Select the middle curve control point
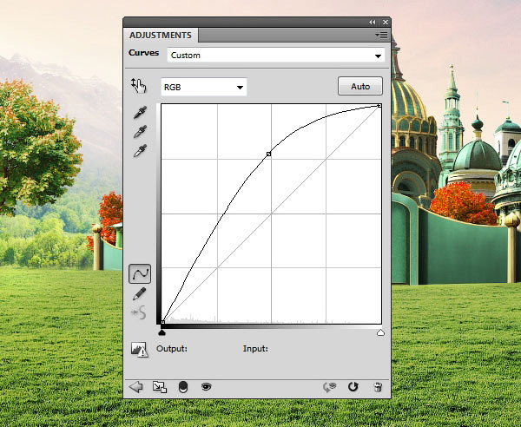Viewport: 521px width, 427px height. point(269,154)
